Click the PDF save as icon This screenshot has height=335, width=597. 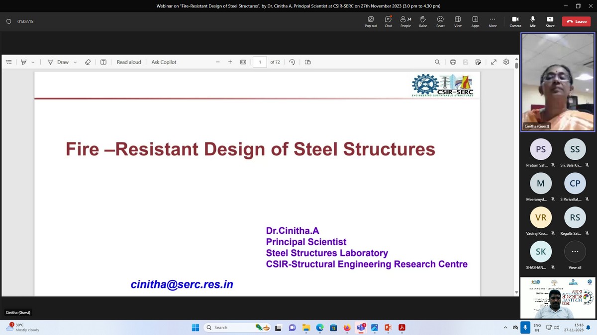[x=478, y=62]
